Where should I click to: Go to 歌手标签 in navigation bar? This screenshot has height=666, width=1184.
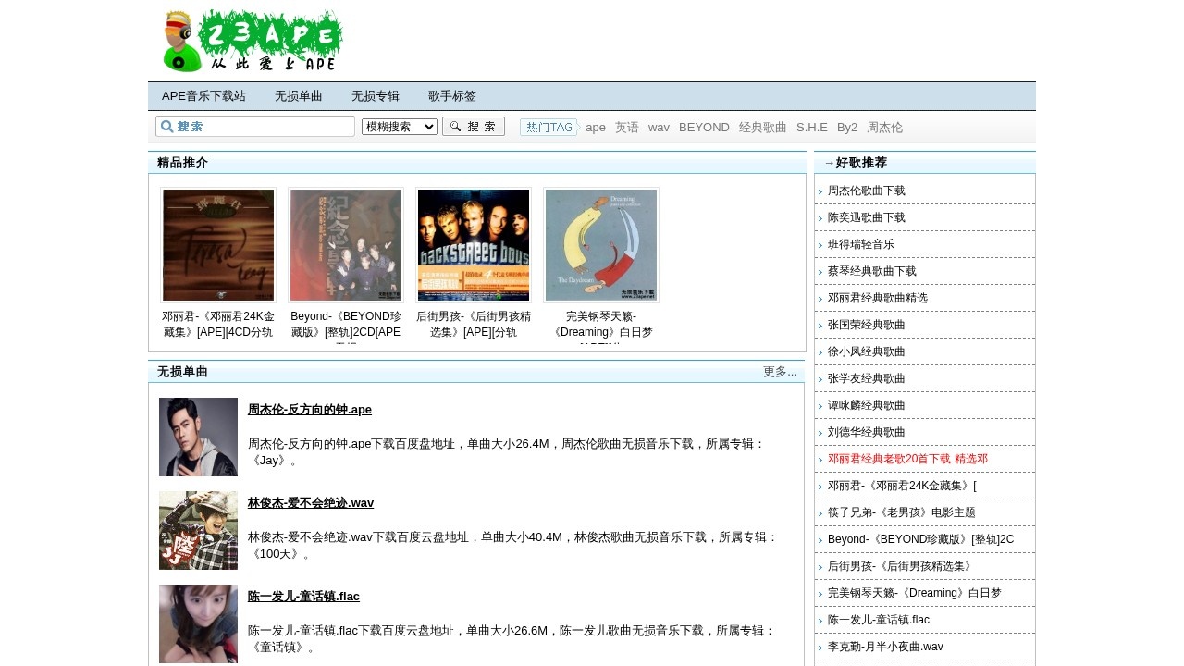click(452, 96)
